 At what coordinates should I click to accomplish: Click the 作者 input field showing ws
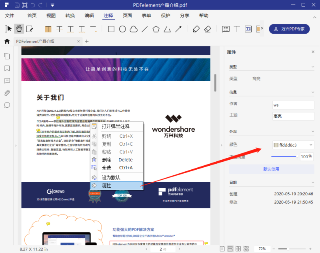coord(293,105)
